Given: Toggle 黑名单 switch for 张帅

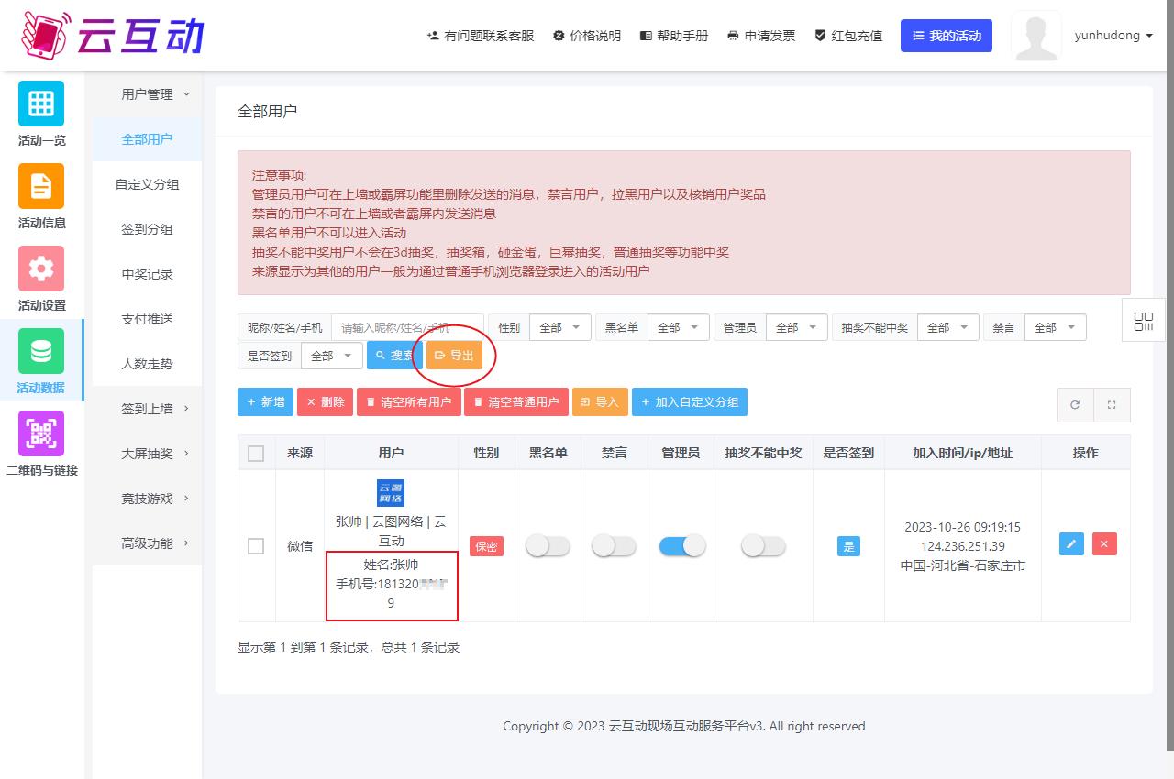Looking at the screenshot, I should 548,546.
